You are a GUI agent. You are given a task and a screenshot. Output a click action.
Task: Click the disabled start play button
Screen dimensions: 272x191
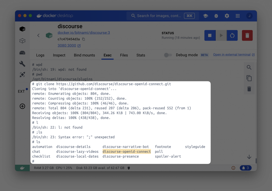pos(221,35)
